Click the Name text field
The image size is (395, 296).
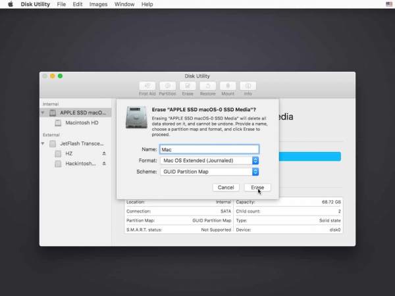click(209, 149)
